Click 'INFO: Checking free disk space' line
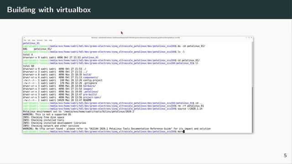 point(44,118)
